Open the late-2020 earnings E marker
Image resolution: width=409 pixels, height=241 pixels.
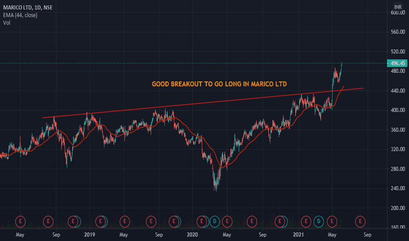point(280,222)
